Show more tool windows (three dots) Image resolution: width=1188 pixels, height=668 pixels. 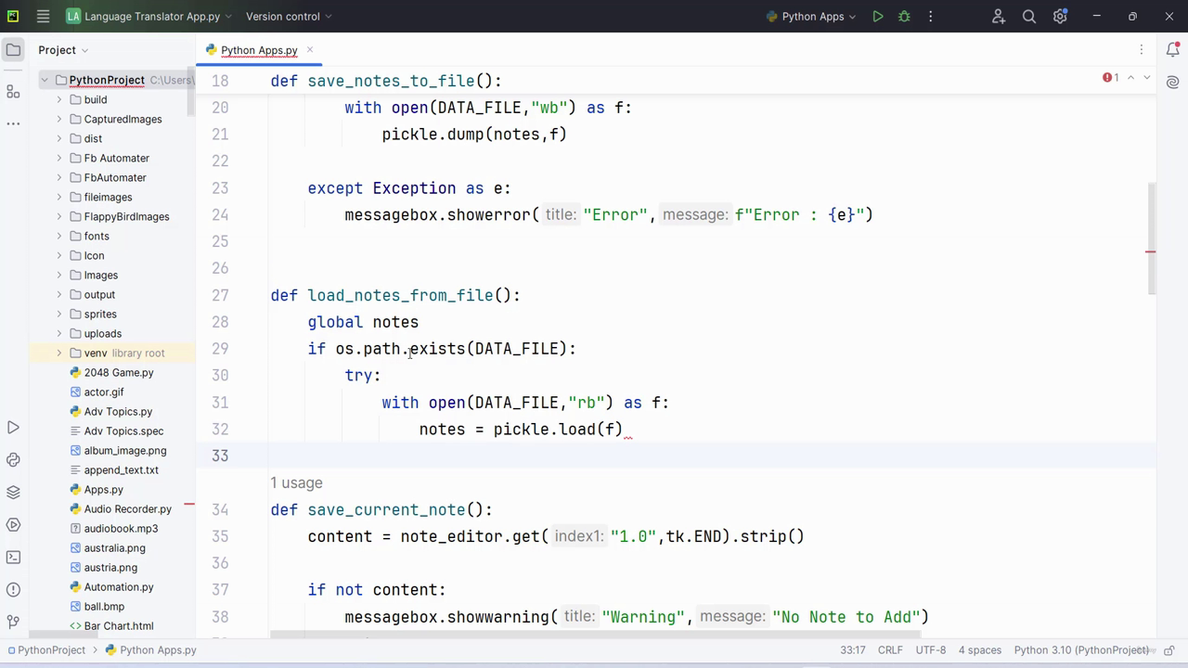pyautogui.click(x=13, y=123)
